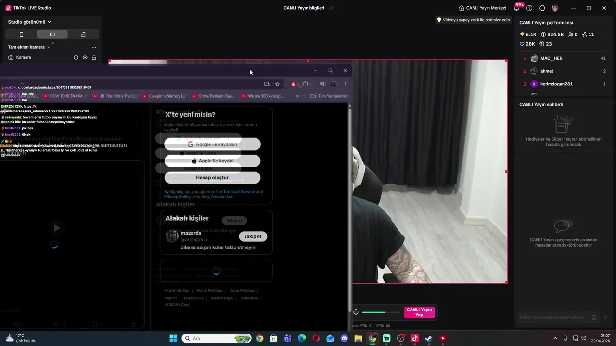This screenshot has width=616, height=346.
Task: Click Google ile kaydolun in the browser
Action: pyautogui.click(x=212, y=144)
